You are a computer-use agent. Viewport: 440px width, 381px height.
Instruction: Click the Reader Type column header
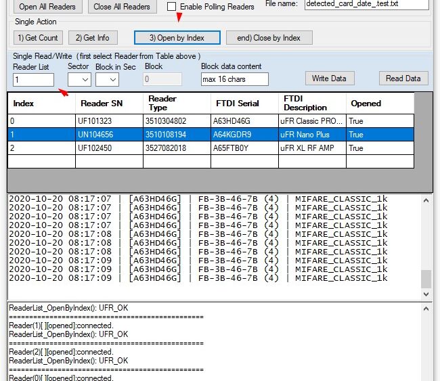[x=177, y=104]
